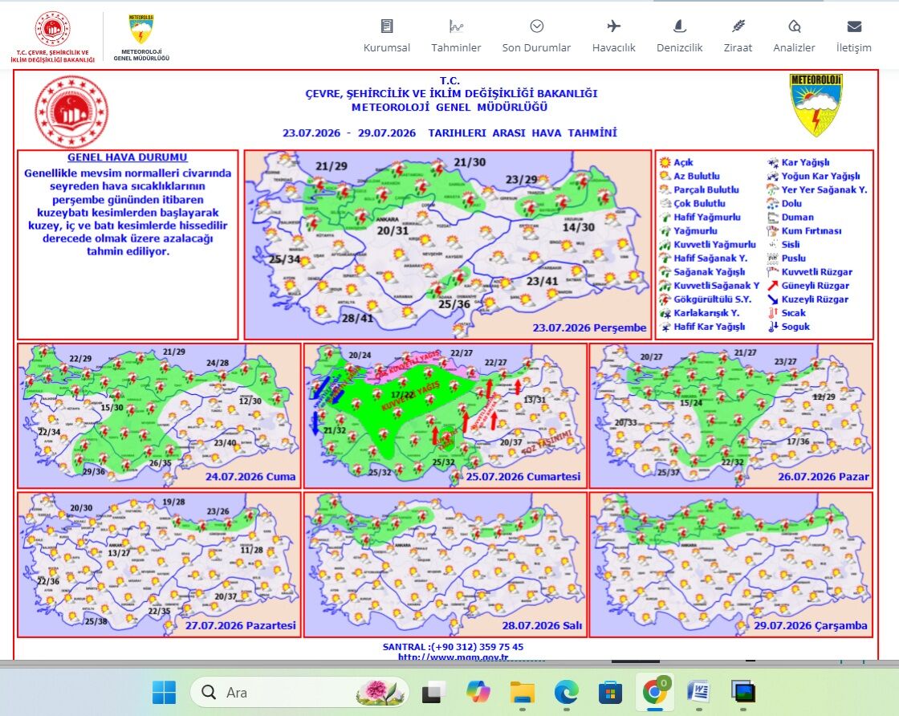Screen dimensions: 899x716
Task: Open the Tahminler menu
Action: 456,37
